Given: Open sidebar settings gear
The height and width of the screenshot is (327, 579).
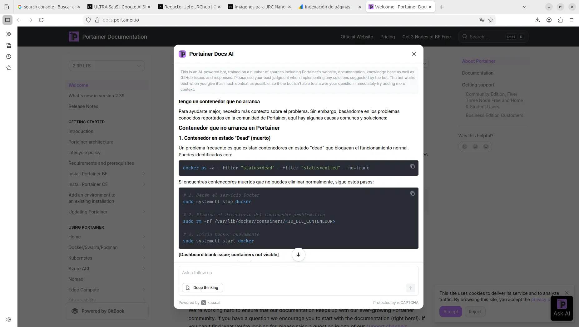Looking at the screenshot, I should 9,320.
